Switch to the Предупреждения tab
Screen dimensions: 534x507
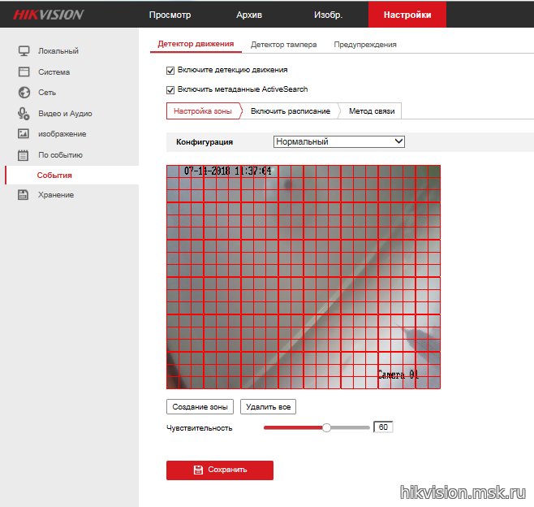[x=365, y=45]
